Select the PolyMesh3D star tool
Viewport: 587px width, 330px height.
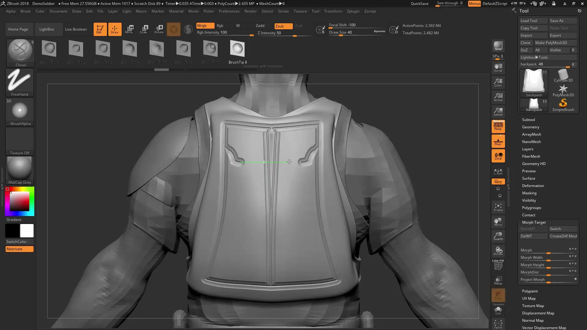563,91
